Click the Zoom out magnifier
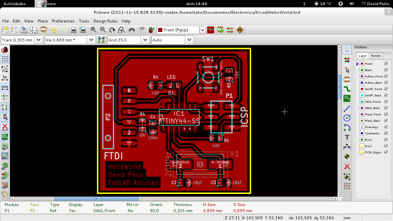The image size is (393, 221). coord(103,30)
